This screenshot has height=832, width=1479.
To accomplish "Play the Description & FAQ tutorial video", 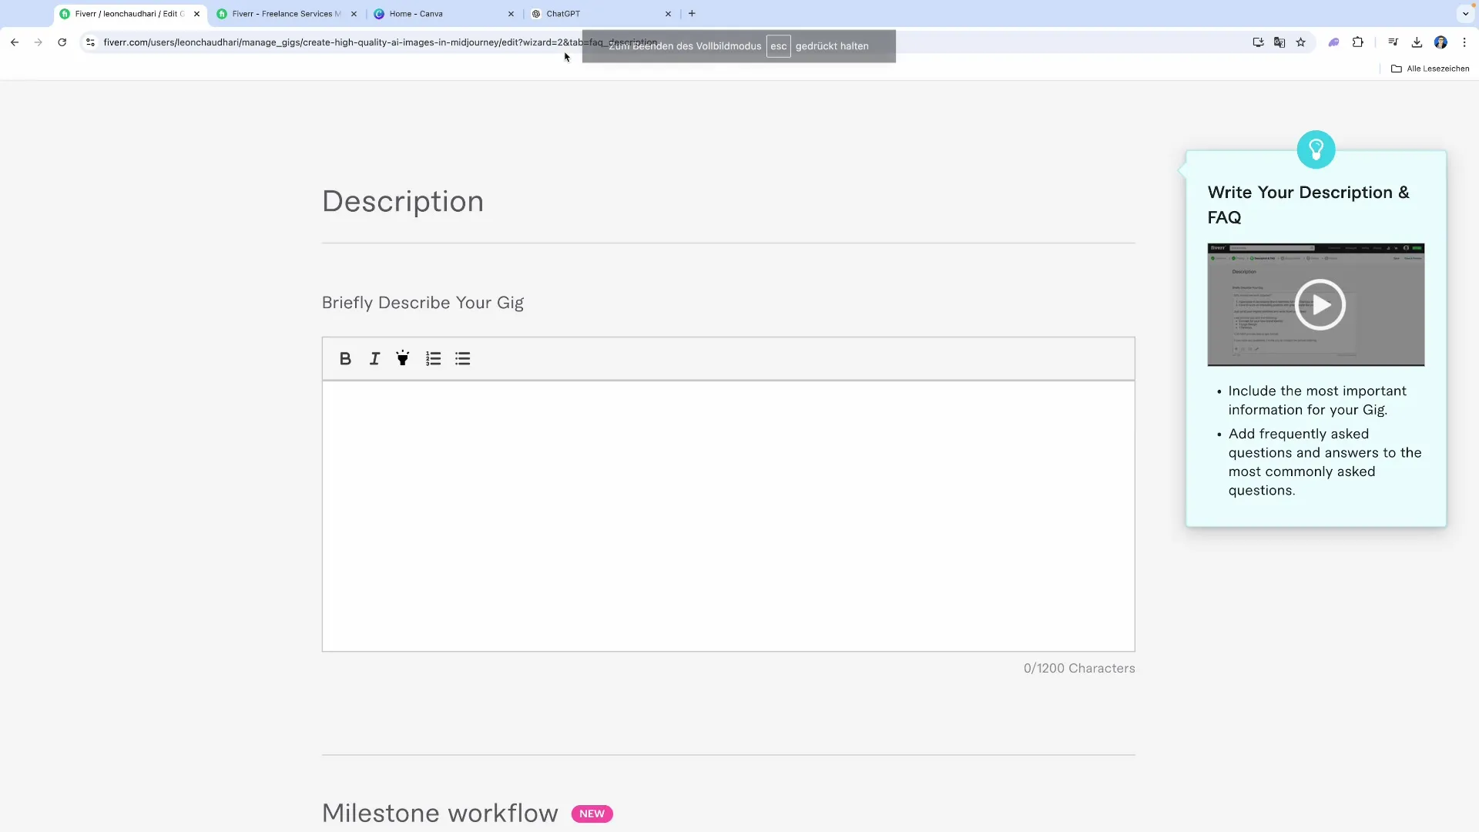I will pyautogui.click(x=1320, y=305).
